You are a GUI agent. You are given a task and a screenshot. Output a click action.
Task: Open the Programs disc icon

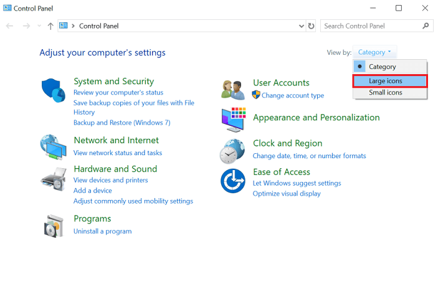(54, 226)
